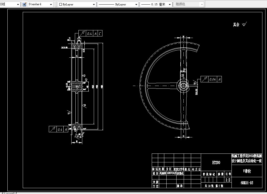Select the 2007年6月 date cell
The image size is (267, 194).
(171, 173)
